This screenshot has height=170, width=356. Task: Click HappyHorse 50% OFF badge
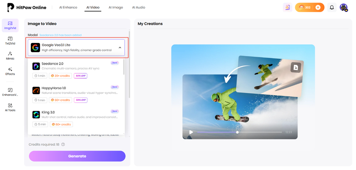[81, 100]
